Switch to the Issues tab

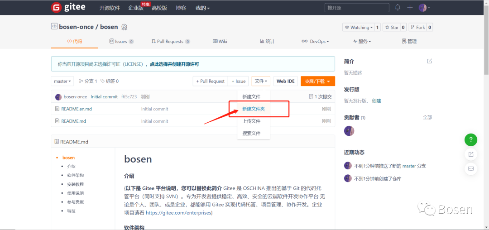point(122,42)
